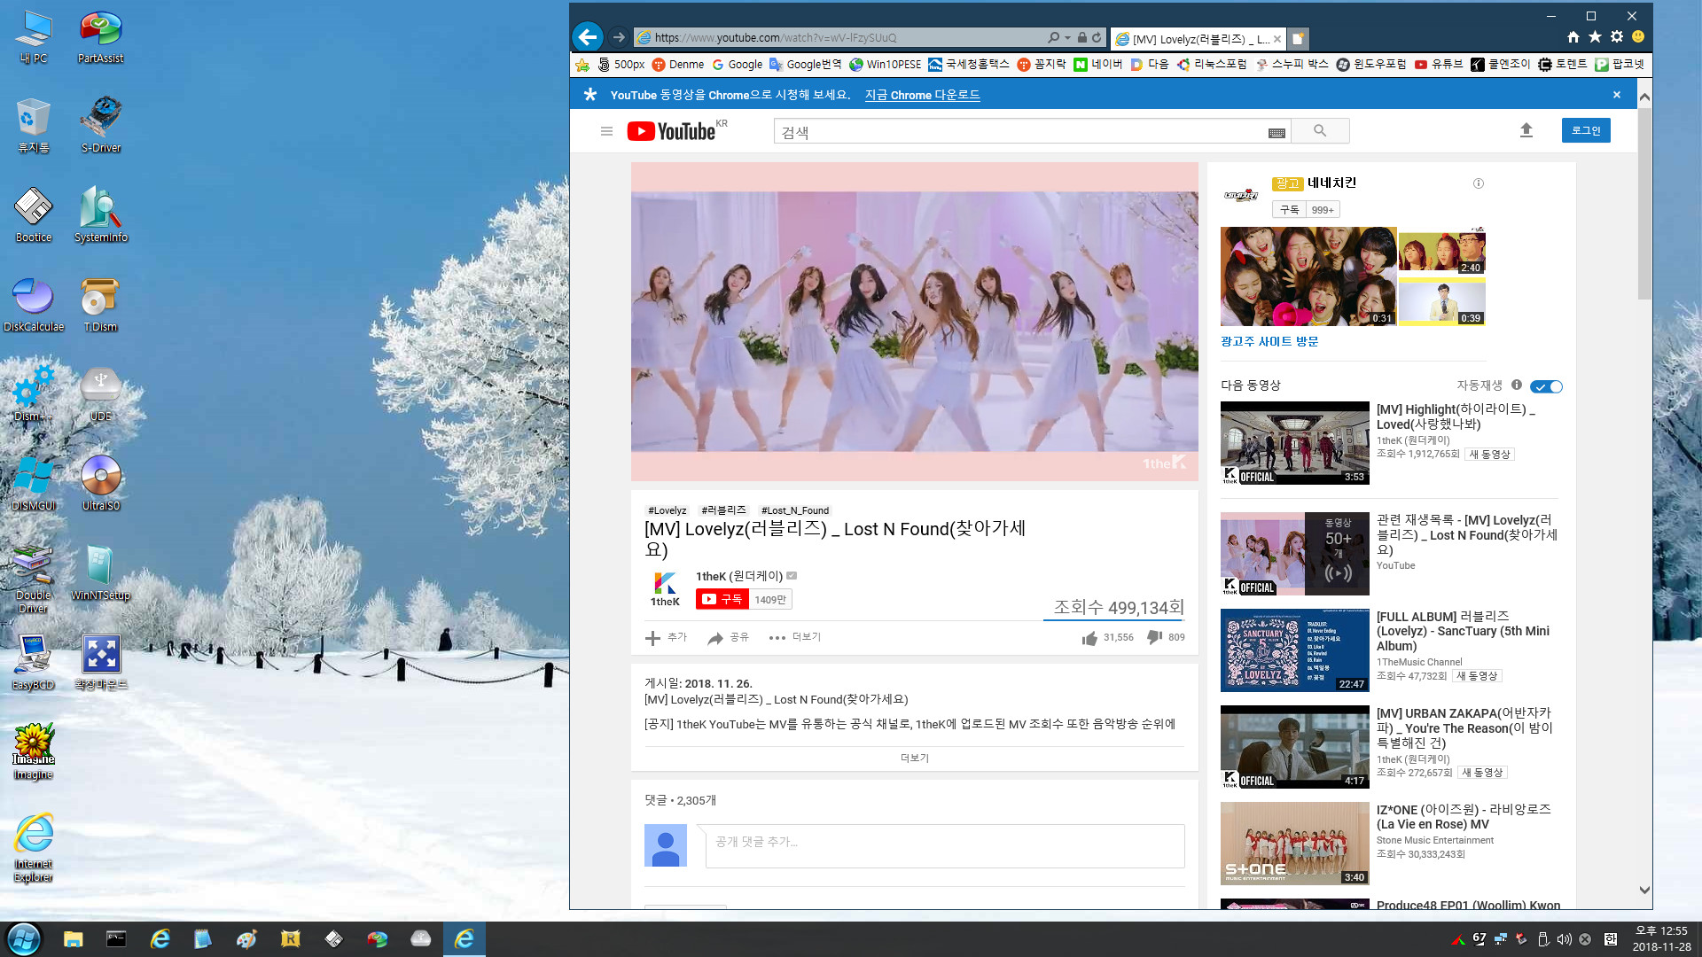Open the Highlight Loved video thumbnail
This screenshot has height=957, width=1702.
click(1295, 443)
